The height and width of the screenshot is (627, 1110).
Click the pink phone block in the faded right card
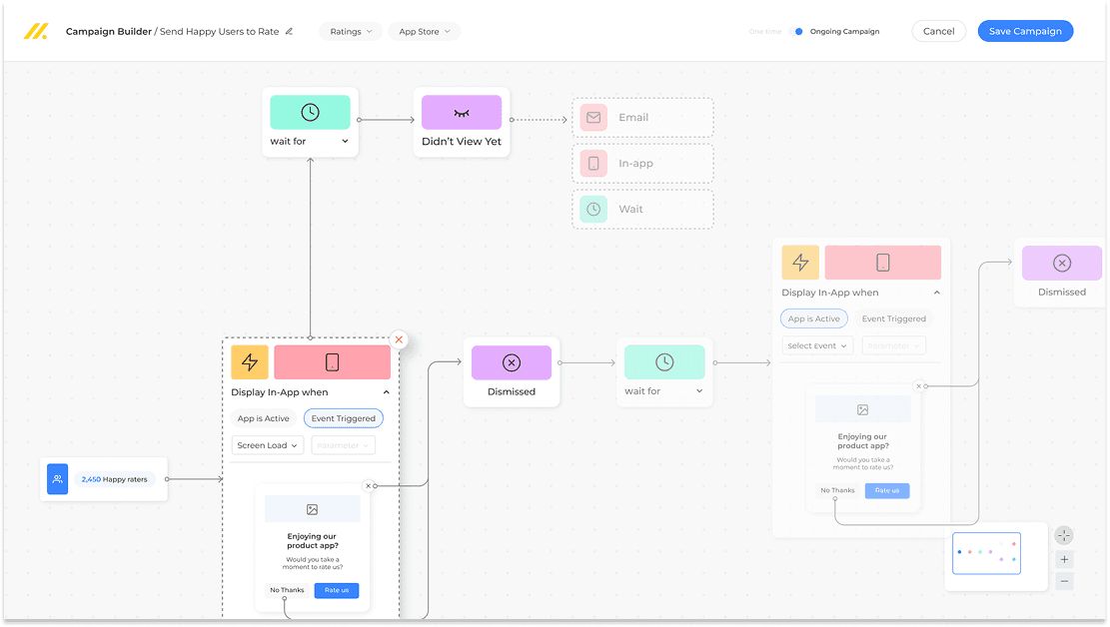click(883, 263)
